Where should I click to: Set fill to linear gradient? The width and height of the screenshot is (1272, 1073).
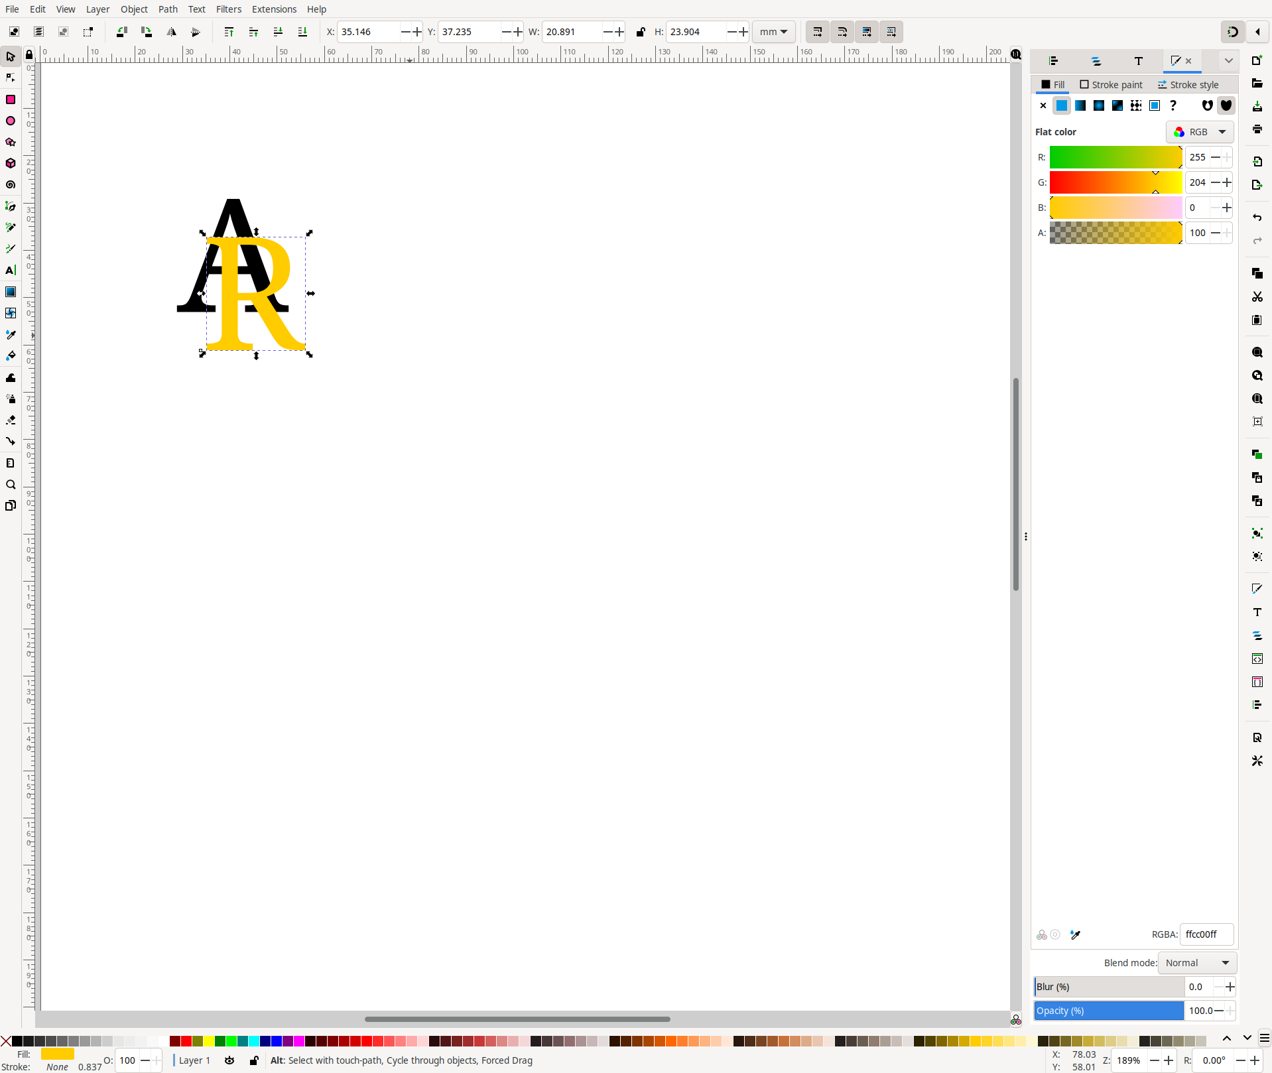click(1080, 105)
